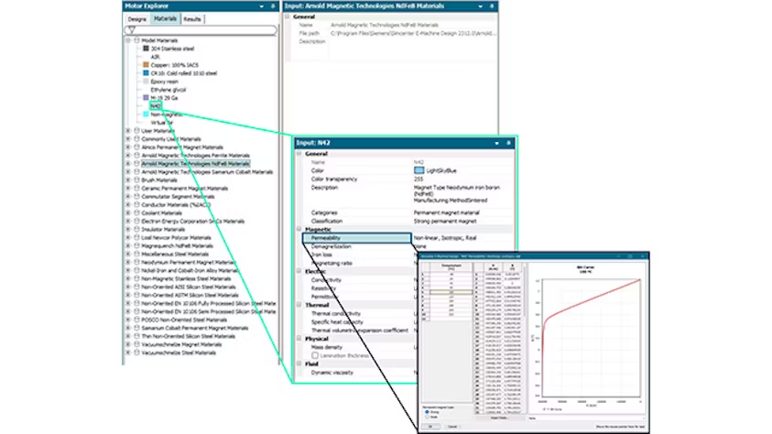Click the pin icon on Motor Explorer header

(273, 6)
